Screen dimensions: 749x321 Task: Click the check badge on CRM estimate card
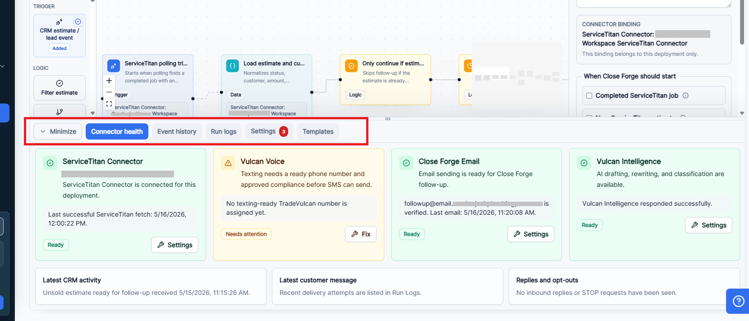(x=78, y=22)
